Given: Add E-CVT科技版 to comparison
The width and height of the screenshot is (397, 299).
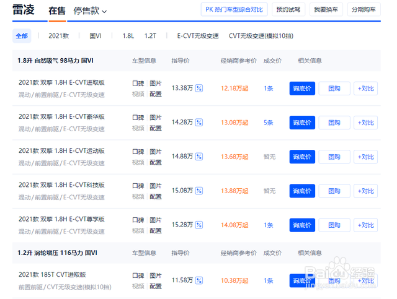Looking at the screenshot, I should 365,191.
